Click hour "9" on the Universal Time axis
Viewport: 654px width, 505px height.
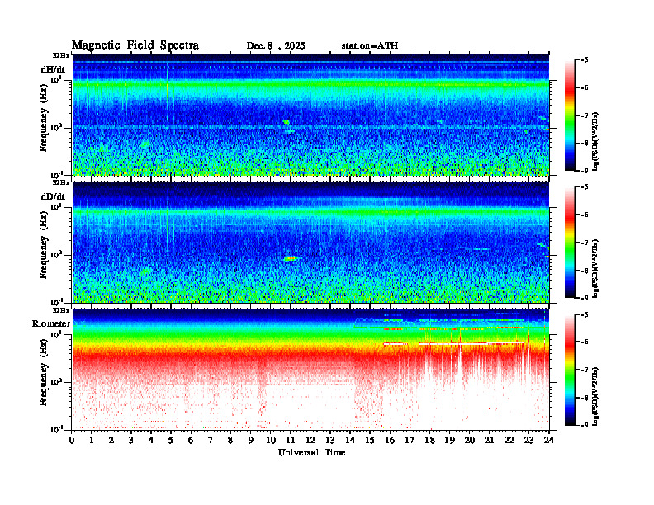point(251,441)
